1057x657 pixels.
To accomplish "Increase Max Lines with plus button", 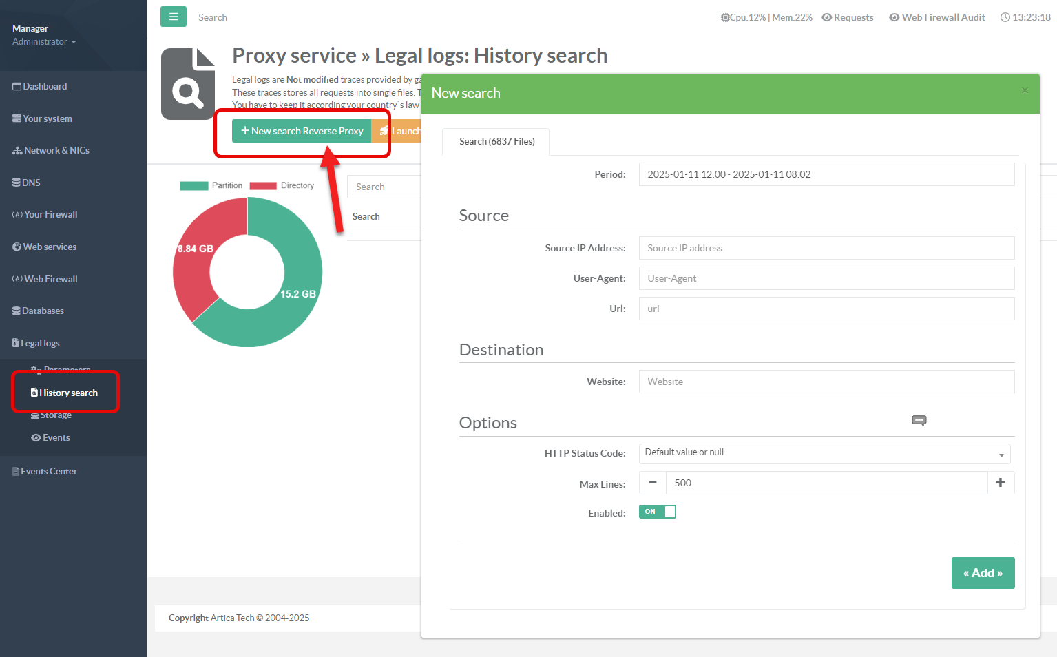I will pyautogui.click(x=1001, y=483).
